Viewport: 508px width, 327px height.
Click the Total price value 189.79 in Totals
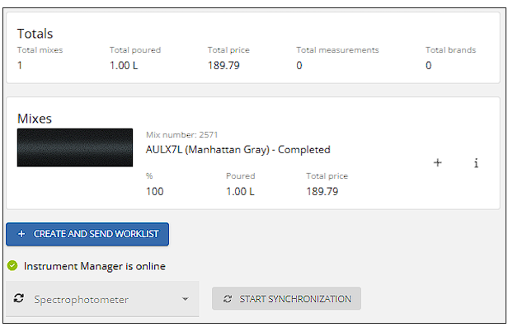223,65
